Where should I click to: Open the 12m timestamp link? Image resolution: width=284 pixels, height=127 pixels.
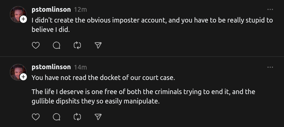tap(80, 10)
